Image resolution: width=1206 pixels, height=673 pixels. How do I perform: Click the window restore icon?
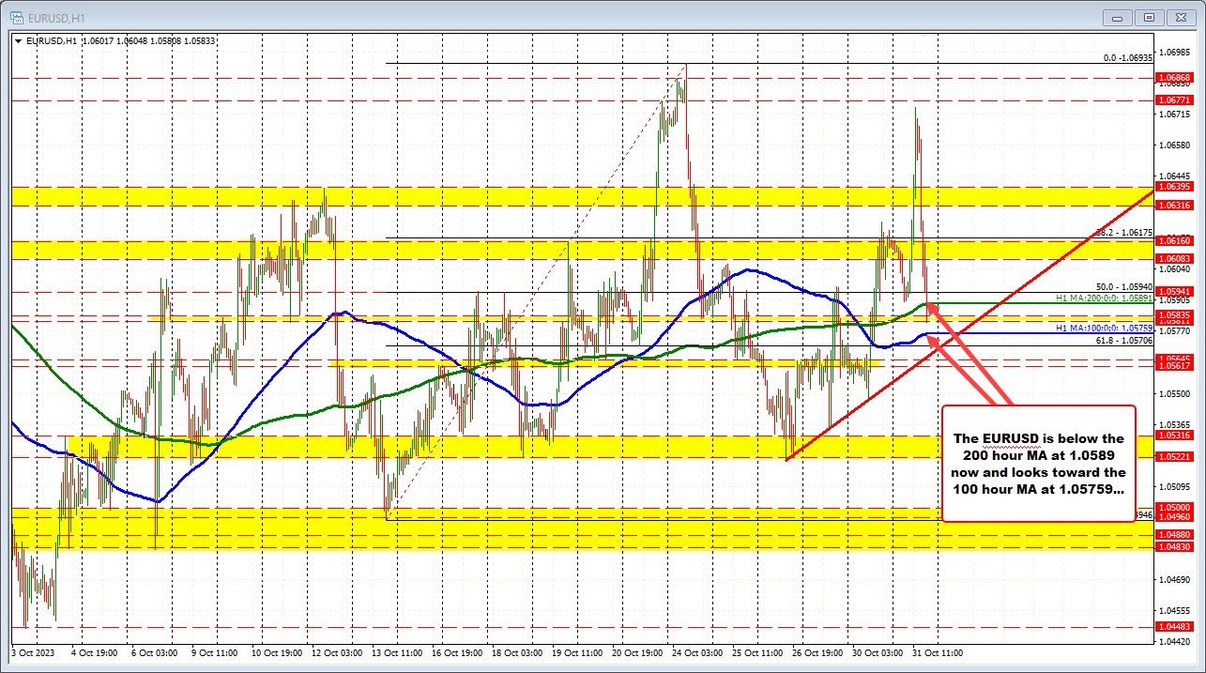[x=1147, y=16]
